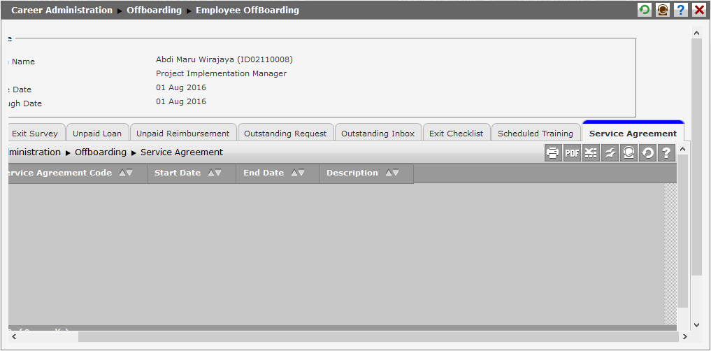Open the headset support icon in title bar
The image size is (711, 351).
click(662, 10)
